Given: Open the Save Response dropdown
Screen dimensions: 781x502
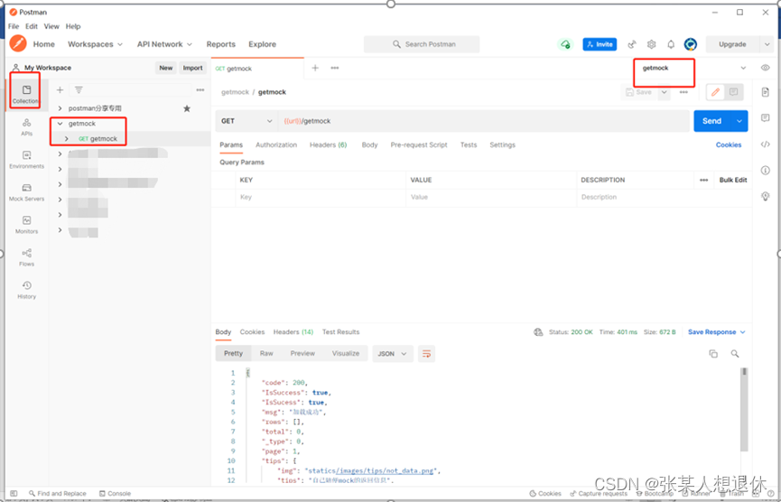Looking at the screenshot, I should [717, 332].
